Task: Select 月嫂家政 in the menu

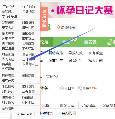Action: click(x=8, y=91)
